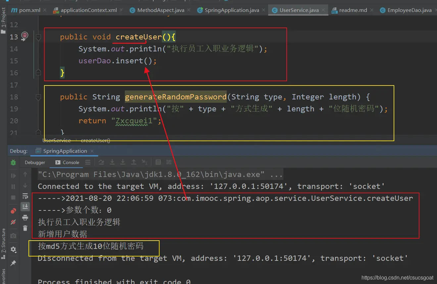The height and width of the screenshot is (284, 437).
Task: Close the applicationContext.xml tab
Action: tap(122, 10)
